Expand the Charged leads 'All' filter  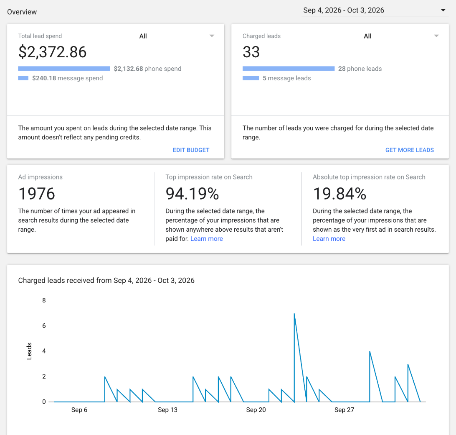(401, 36)
